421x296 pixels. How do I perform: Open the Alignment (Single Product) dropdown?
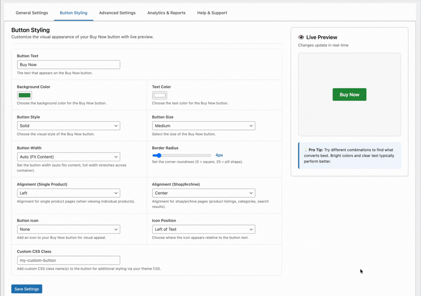pyautogui.click(x=68, y=193)
